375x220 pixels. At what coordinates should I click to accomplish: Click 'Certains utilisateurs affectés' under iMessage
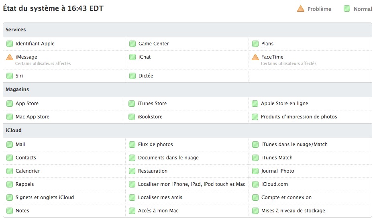tap(43, 63)
